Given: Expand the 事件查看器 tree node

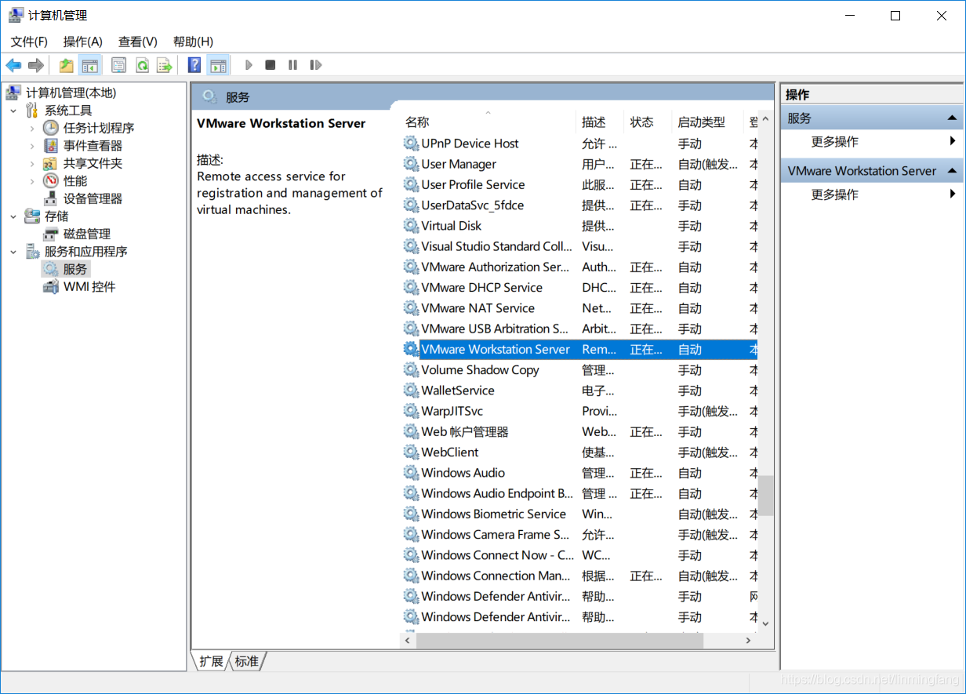Looking at the screenshot, I should tap(31, 146).
